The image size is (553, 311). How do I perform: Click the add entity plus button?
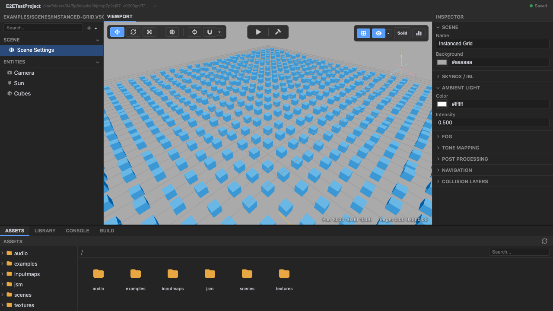(89, 28)
